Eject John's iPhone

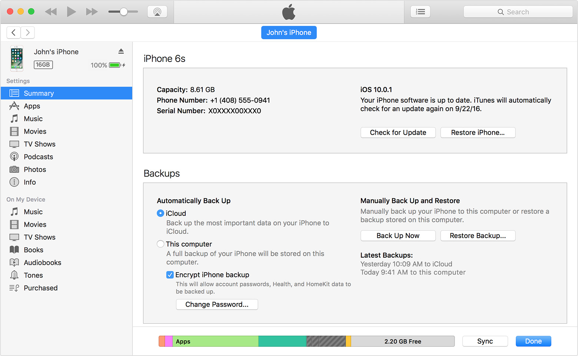pos(121,51)
